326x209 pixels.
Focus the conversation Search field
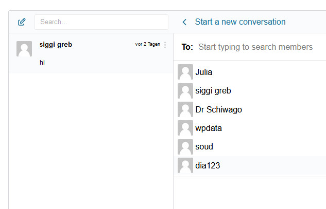pos(101,22)
